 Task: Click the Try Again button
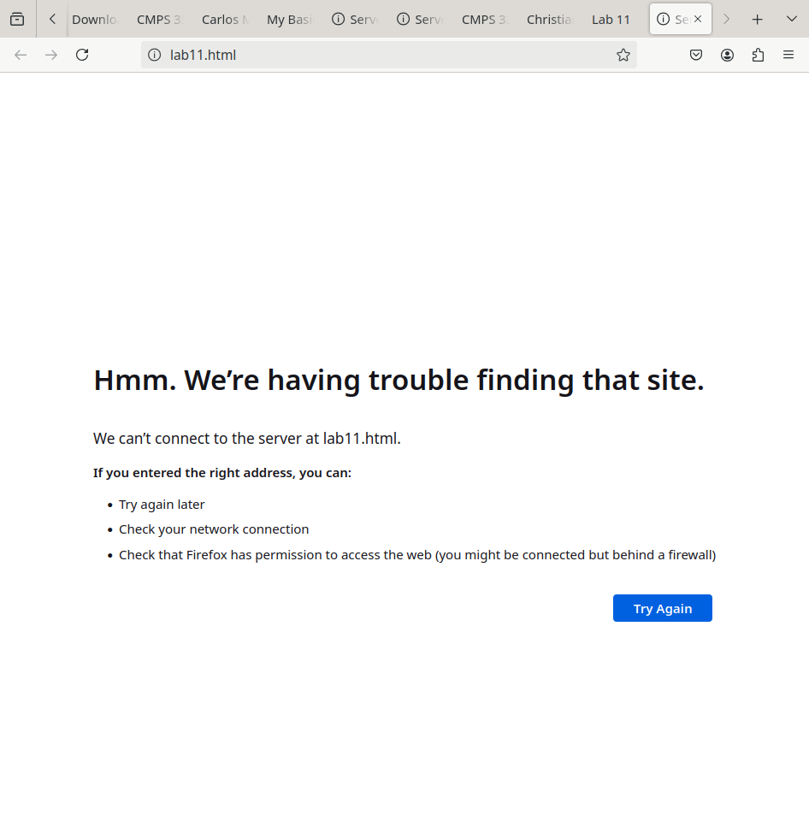coord(663,608)
